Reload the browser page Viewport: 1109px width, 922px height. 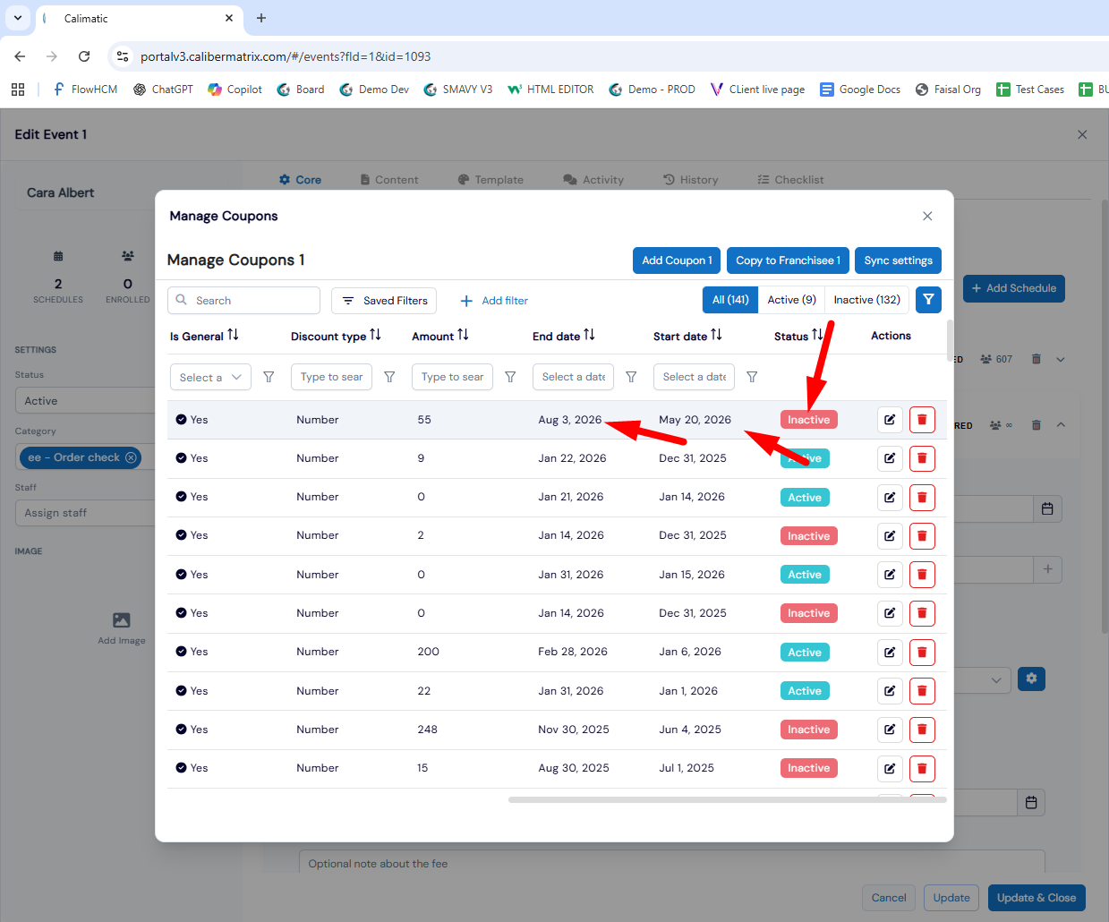[x=84, y=56]
